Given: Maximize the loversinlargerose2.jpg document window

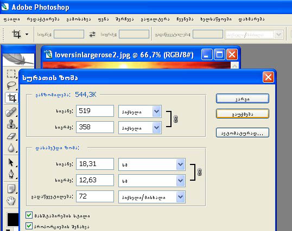Looking at the screenshot, I should click(x=219, y=55).
